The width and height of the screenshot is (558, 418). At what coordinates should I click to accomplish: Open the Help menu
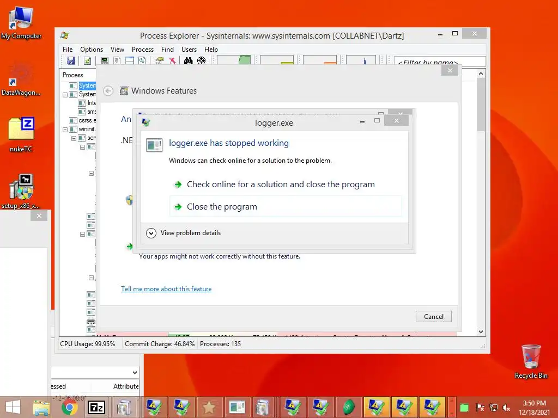(x=211, y=50)
